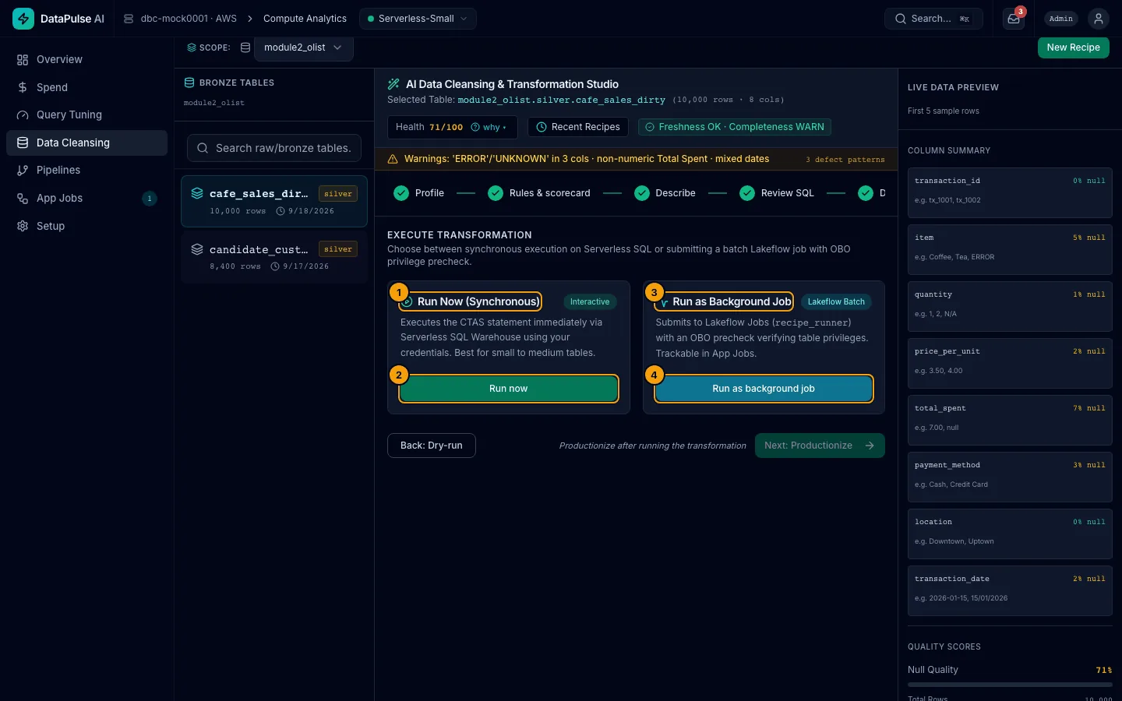
Task: Click the Freshness OK Completeness WARN badge
Action: click(735, 127)
